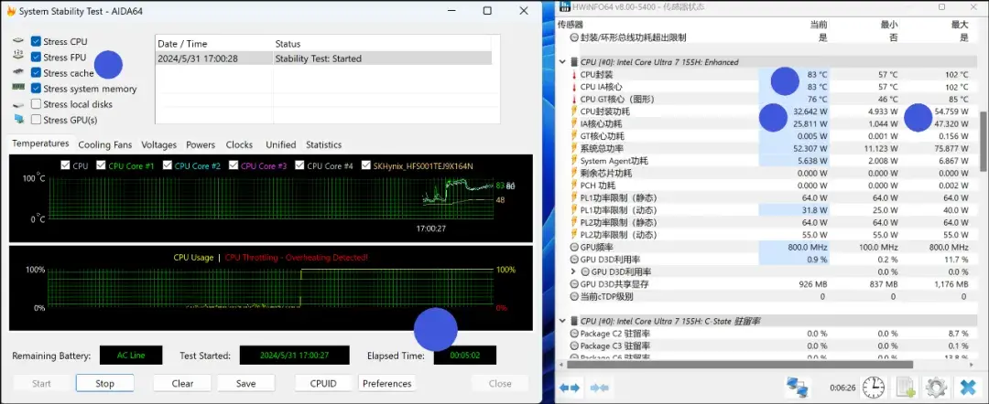
Task: Enable the Stress local disks checkbox
Action: click(36, 104)
